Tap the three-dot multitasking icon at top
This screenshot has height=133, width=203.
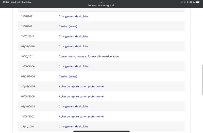coord(101,2)
